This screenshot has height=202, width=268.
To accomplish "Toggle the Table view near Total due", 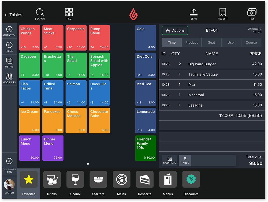I will tap(185, 160).
